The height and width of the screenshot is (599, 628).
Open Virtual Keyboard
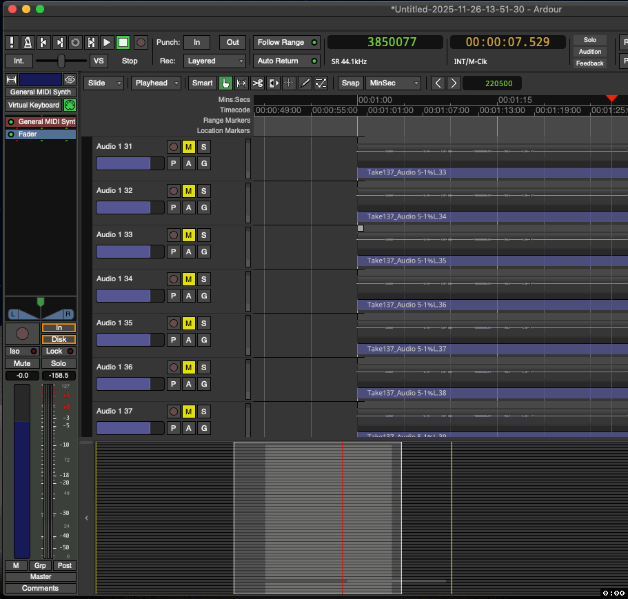pyautogui.click(x=33, y=105)
